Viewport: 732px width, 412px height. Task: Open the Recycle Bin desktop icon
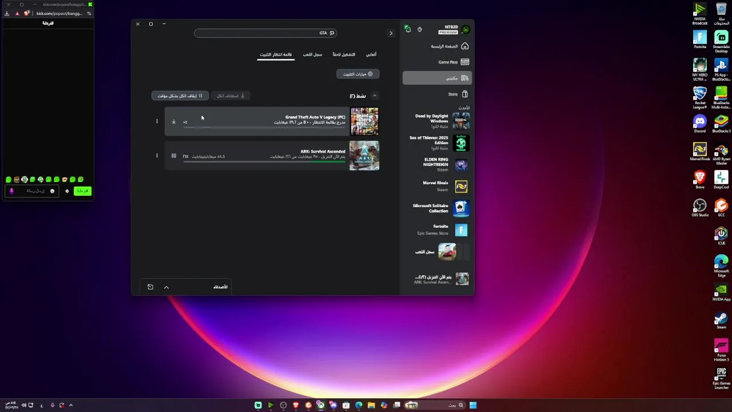[x=721, y=14]
